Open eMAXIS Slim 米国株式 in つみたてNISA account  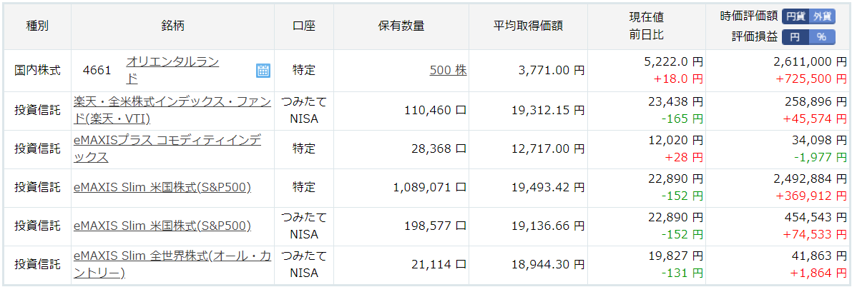(162, 226)
